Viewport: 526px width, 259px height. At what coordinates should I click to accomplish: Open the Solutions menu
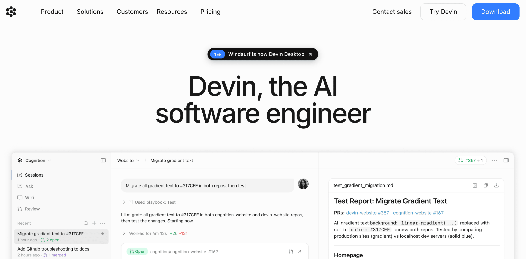click(x=90, y=12)
